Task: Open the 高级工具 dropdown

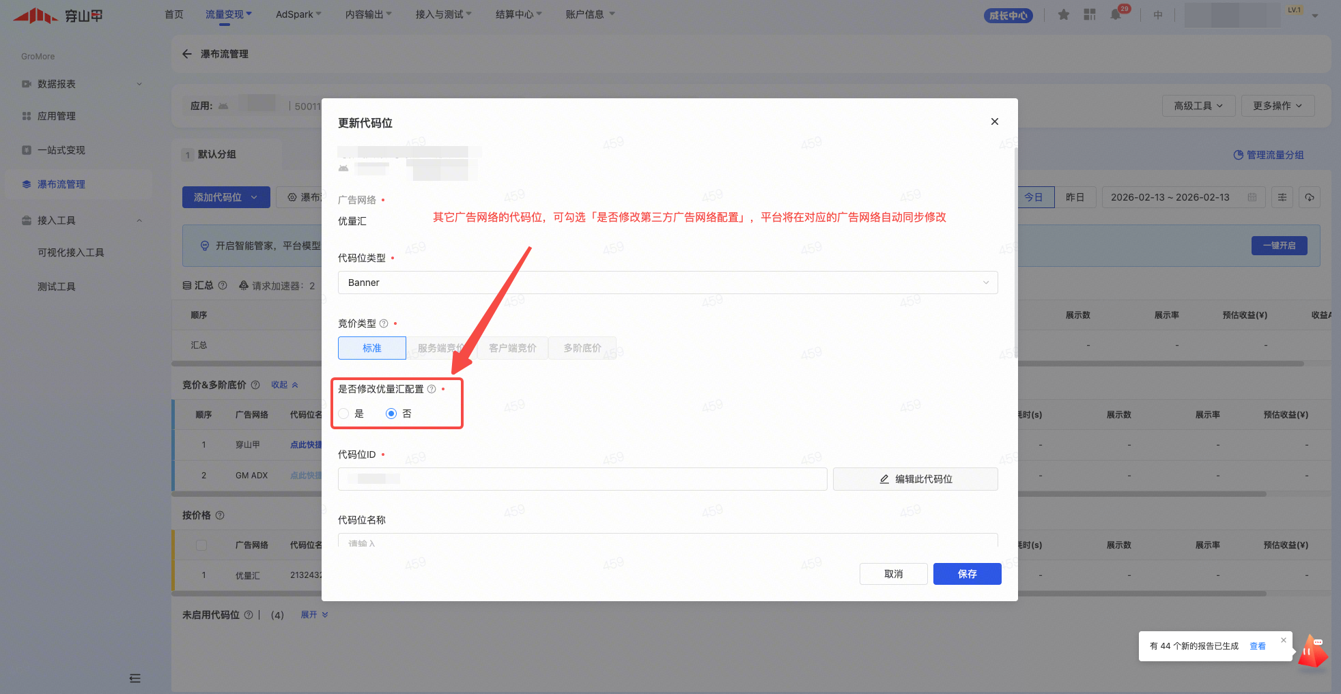Action: point(1198,106)
